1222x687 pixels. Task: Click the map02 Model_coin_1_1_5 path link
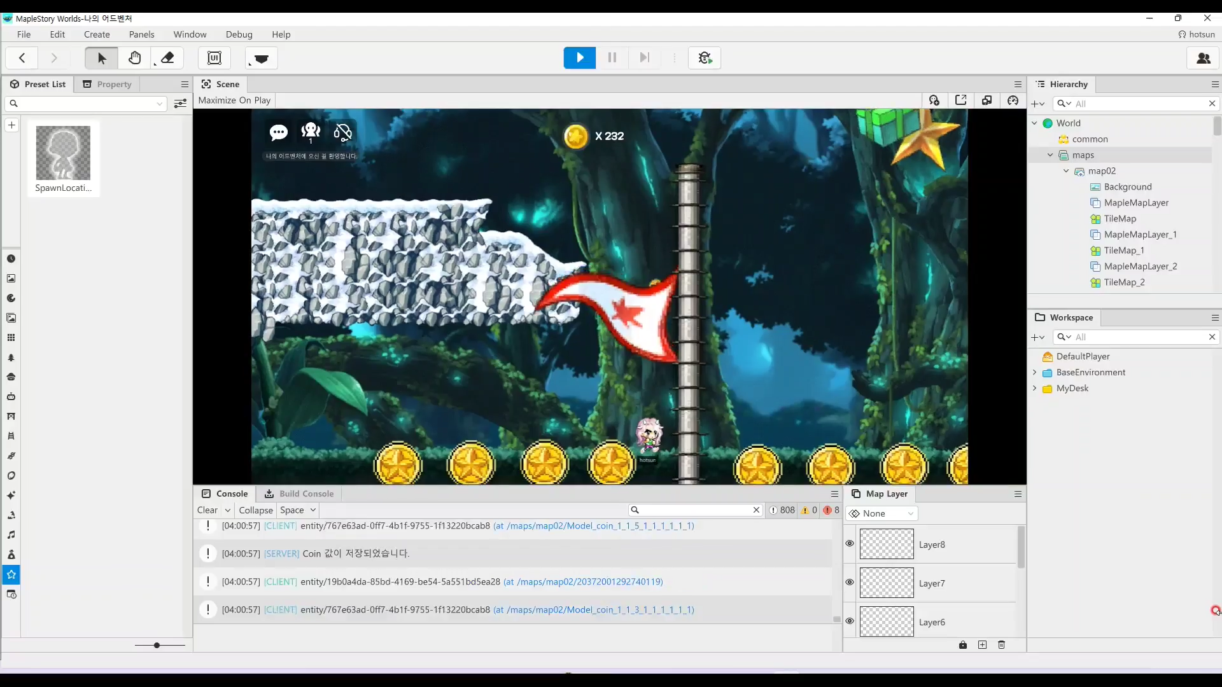point(594,526)
